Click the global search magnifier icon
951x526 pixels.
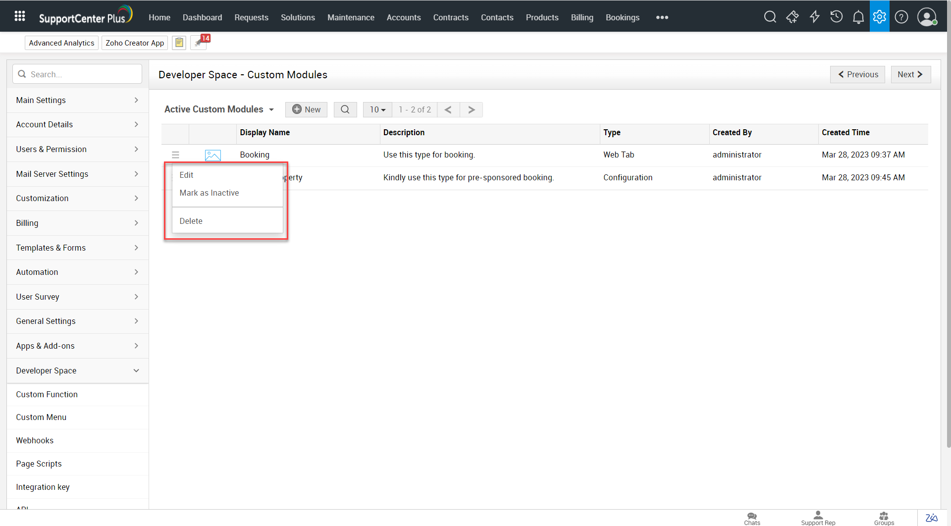pos(770,17)
